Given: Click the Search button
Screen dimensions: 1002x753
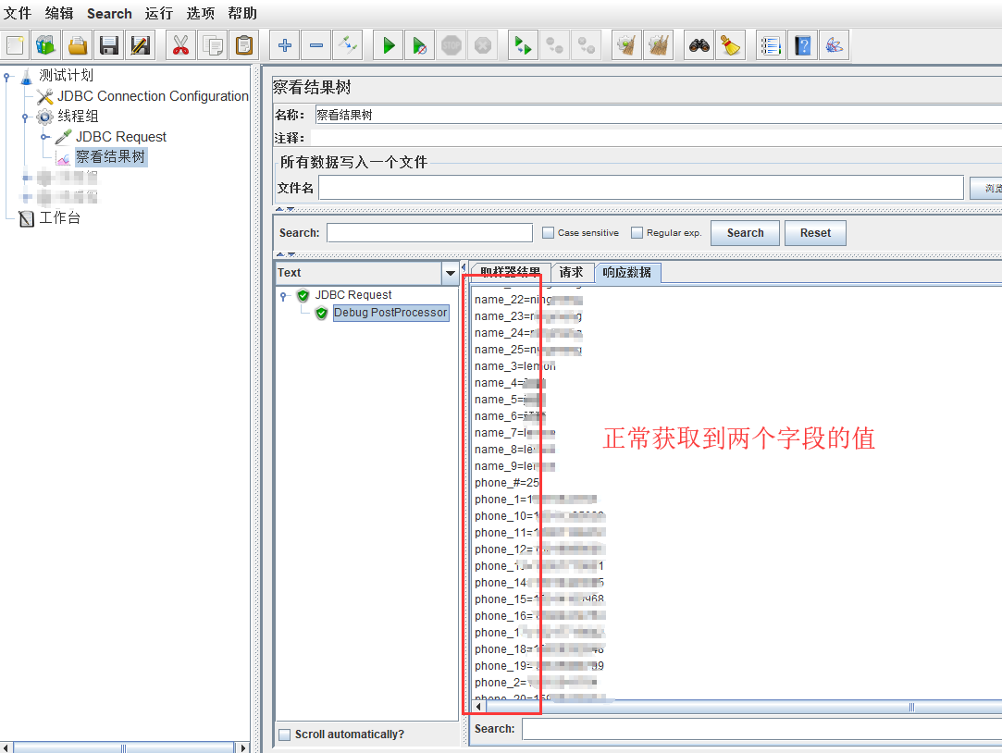Looking at the screenshot, I should 745,233.
